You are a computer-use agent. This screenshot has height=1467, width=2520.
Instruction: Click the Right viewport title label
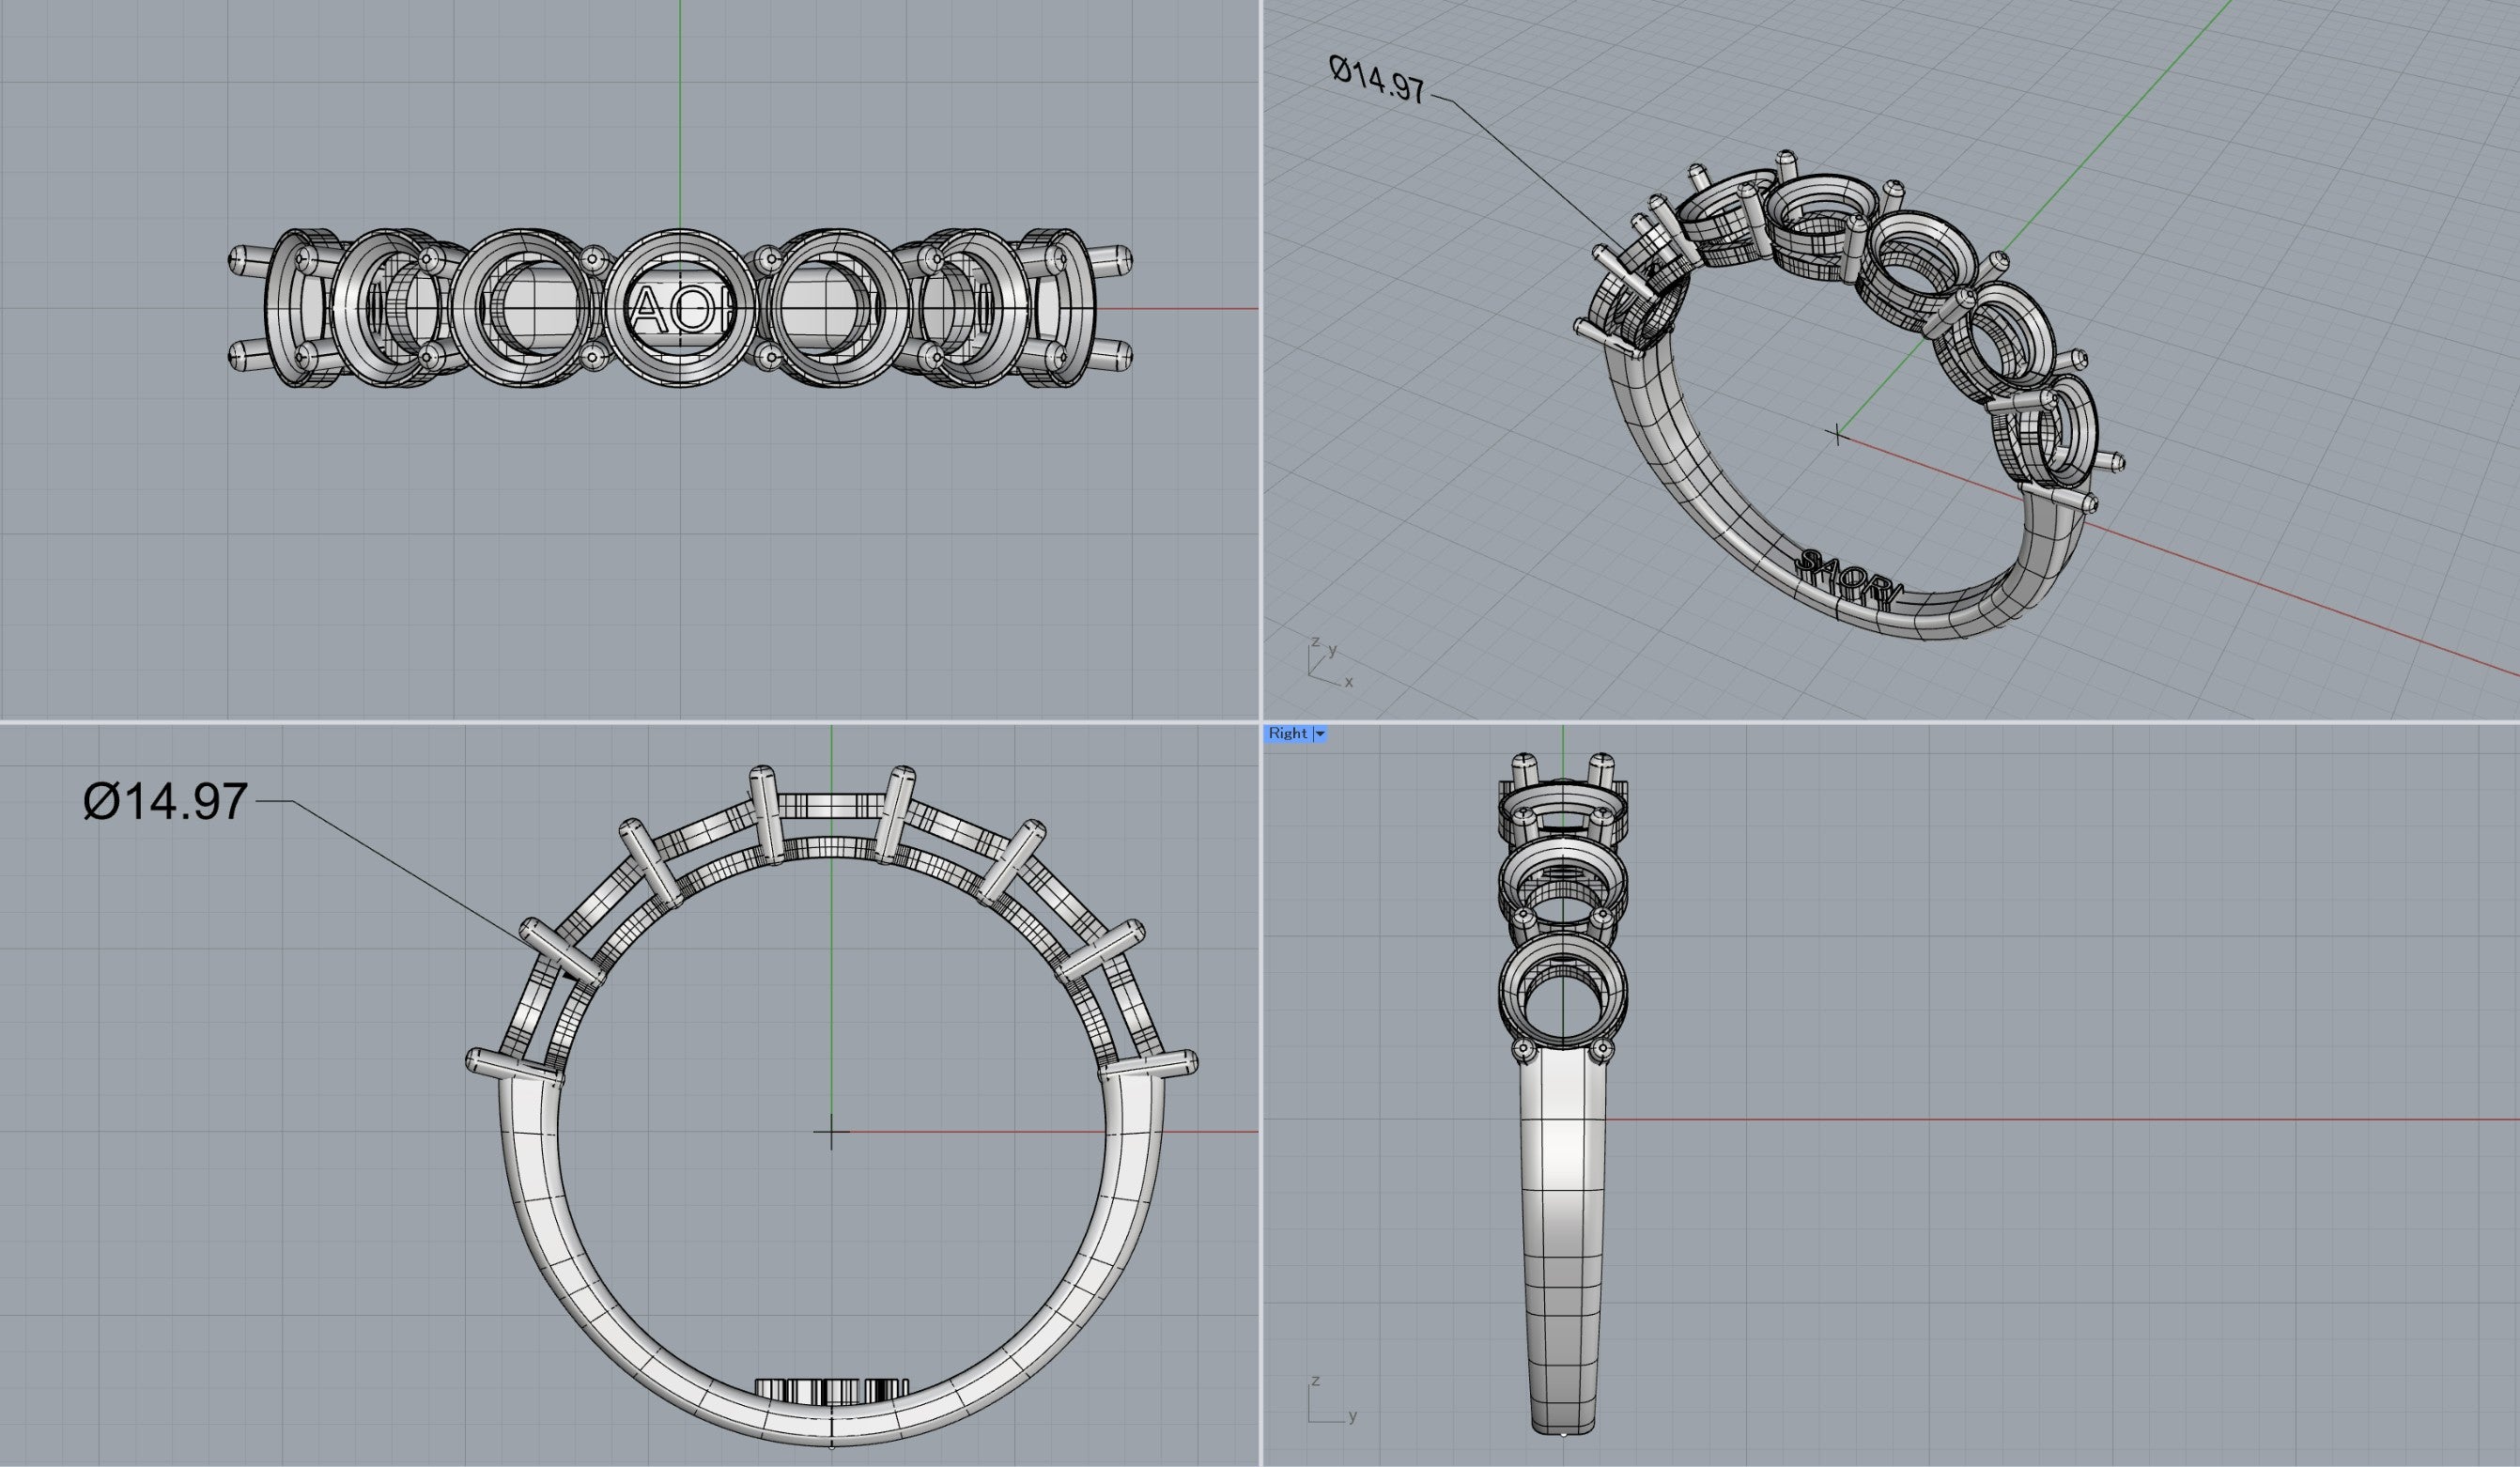point(1288,734)
